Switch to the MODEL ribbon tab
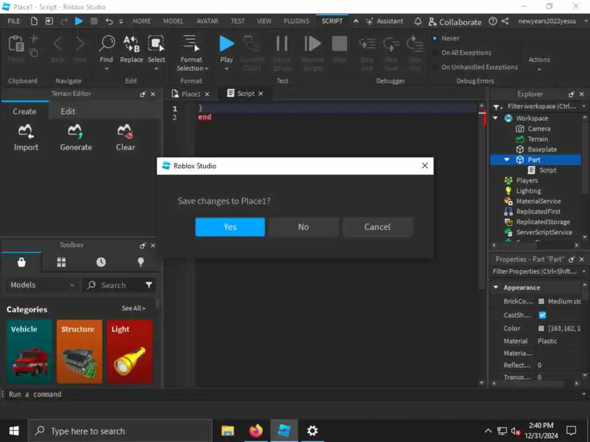Viewport: 590px width, 442px height. coord(173,21)
